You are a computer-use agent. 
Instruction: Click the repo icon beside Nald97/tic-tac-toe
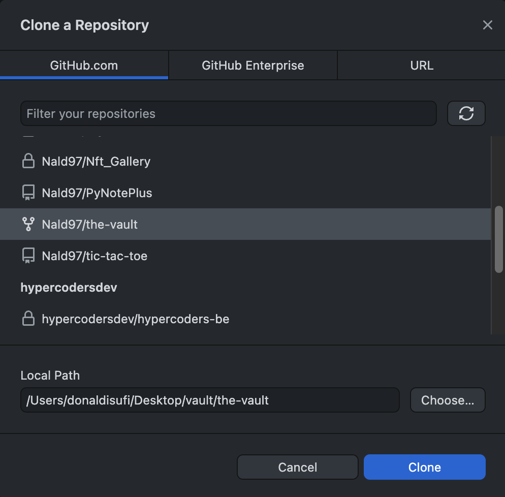point(28,256)
